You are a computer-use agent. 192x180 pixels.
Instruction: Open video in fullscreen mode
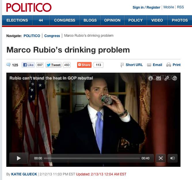161,158
